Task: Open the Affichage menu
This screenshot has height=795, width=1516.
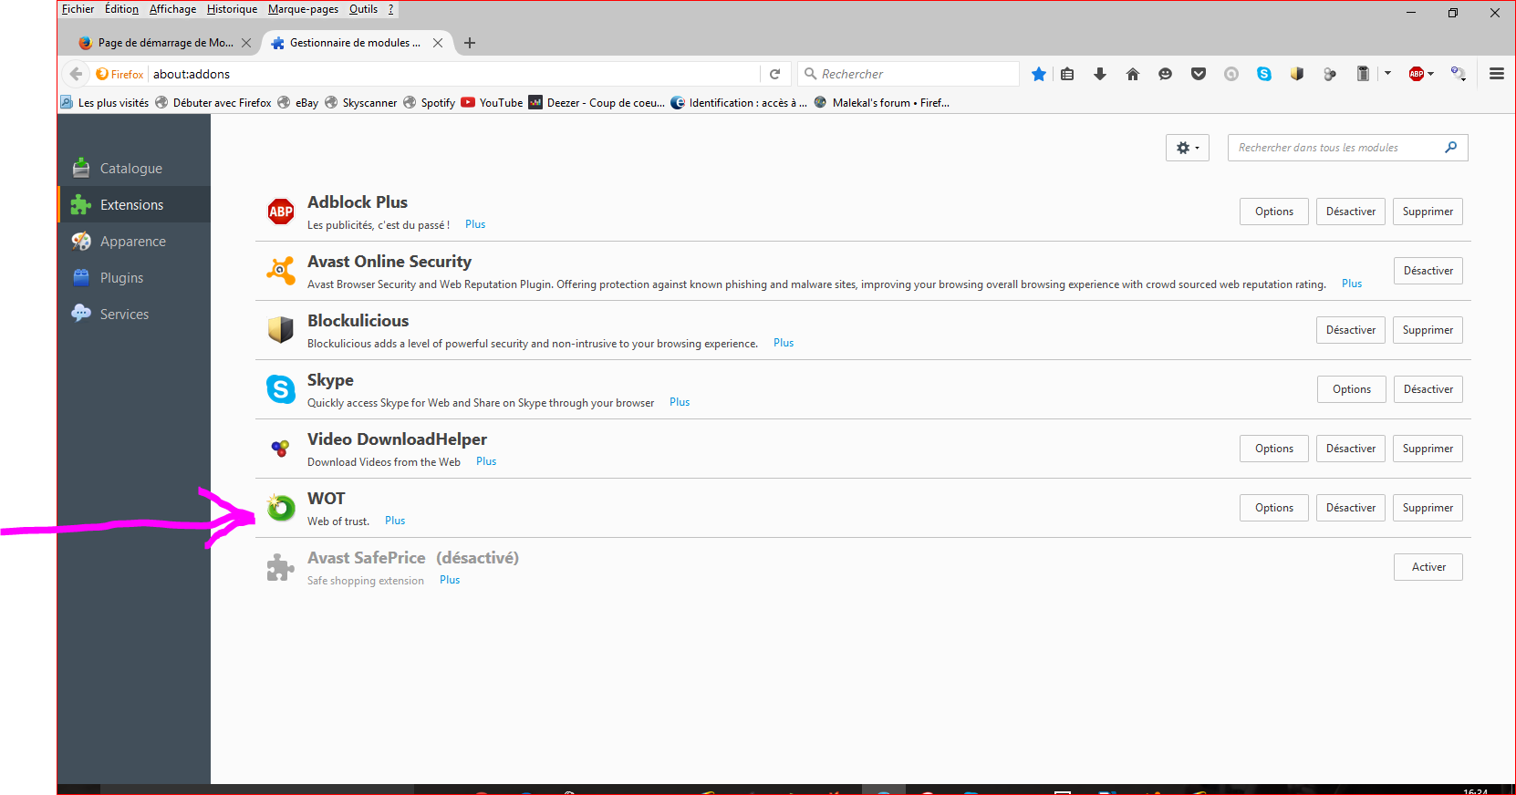Action: [x=172, y=9]
